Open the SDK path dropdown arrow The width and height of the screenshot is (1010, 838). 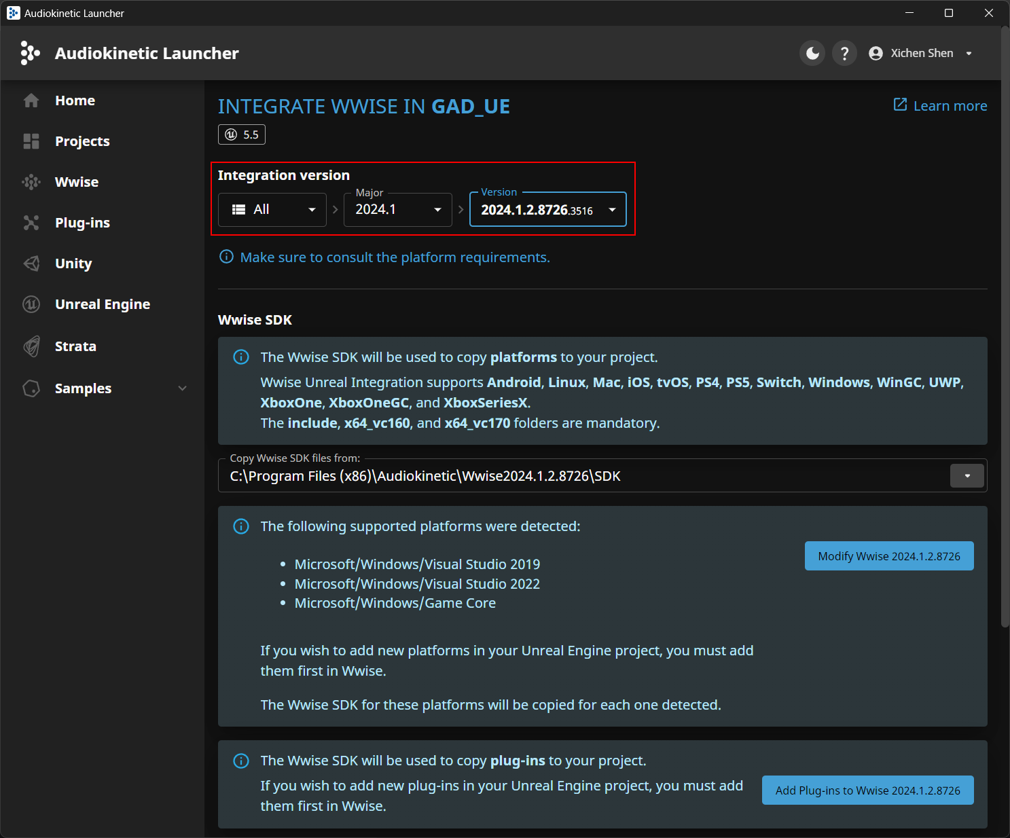967,476
